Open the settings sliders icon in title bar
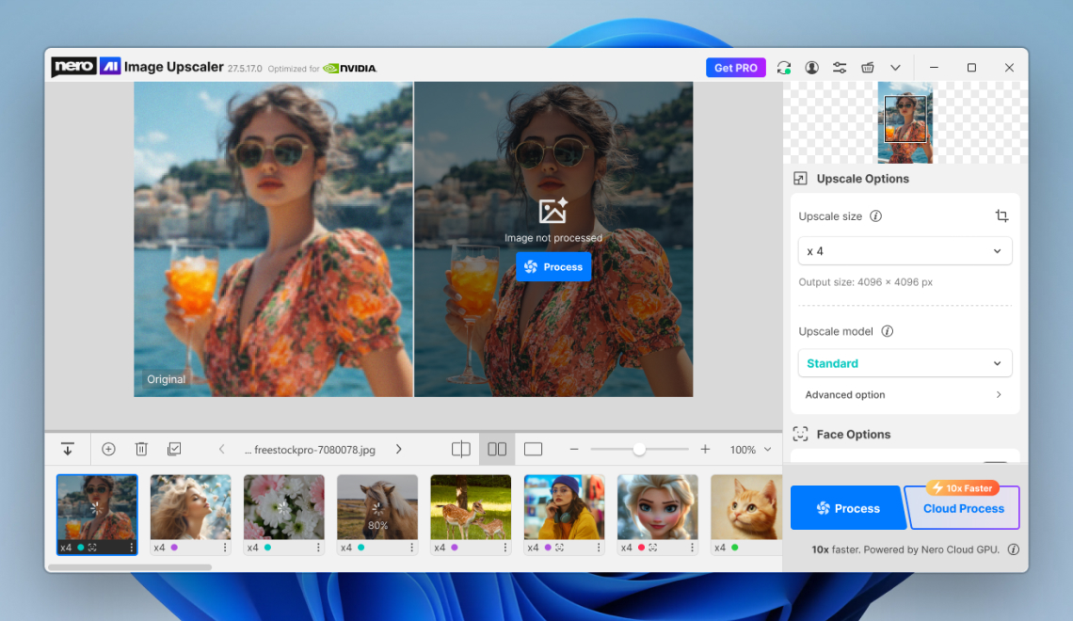The width and height of the screenshot is (1073, 621). click(839, 67)
